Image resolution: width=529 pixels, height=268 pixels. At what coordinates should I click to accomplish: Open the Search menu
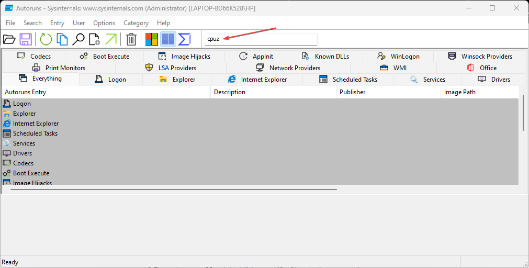33,23
